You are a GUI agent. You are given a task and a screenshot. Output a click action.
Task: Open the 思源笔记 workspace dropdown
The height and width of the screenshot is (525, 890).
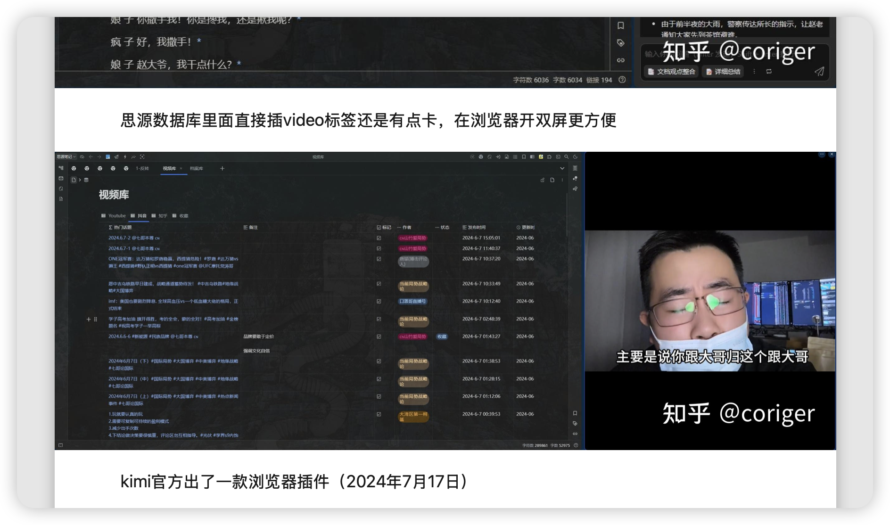(66, 156)
